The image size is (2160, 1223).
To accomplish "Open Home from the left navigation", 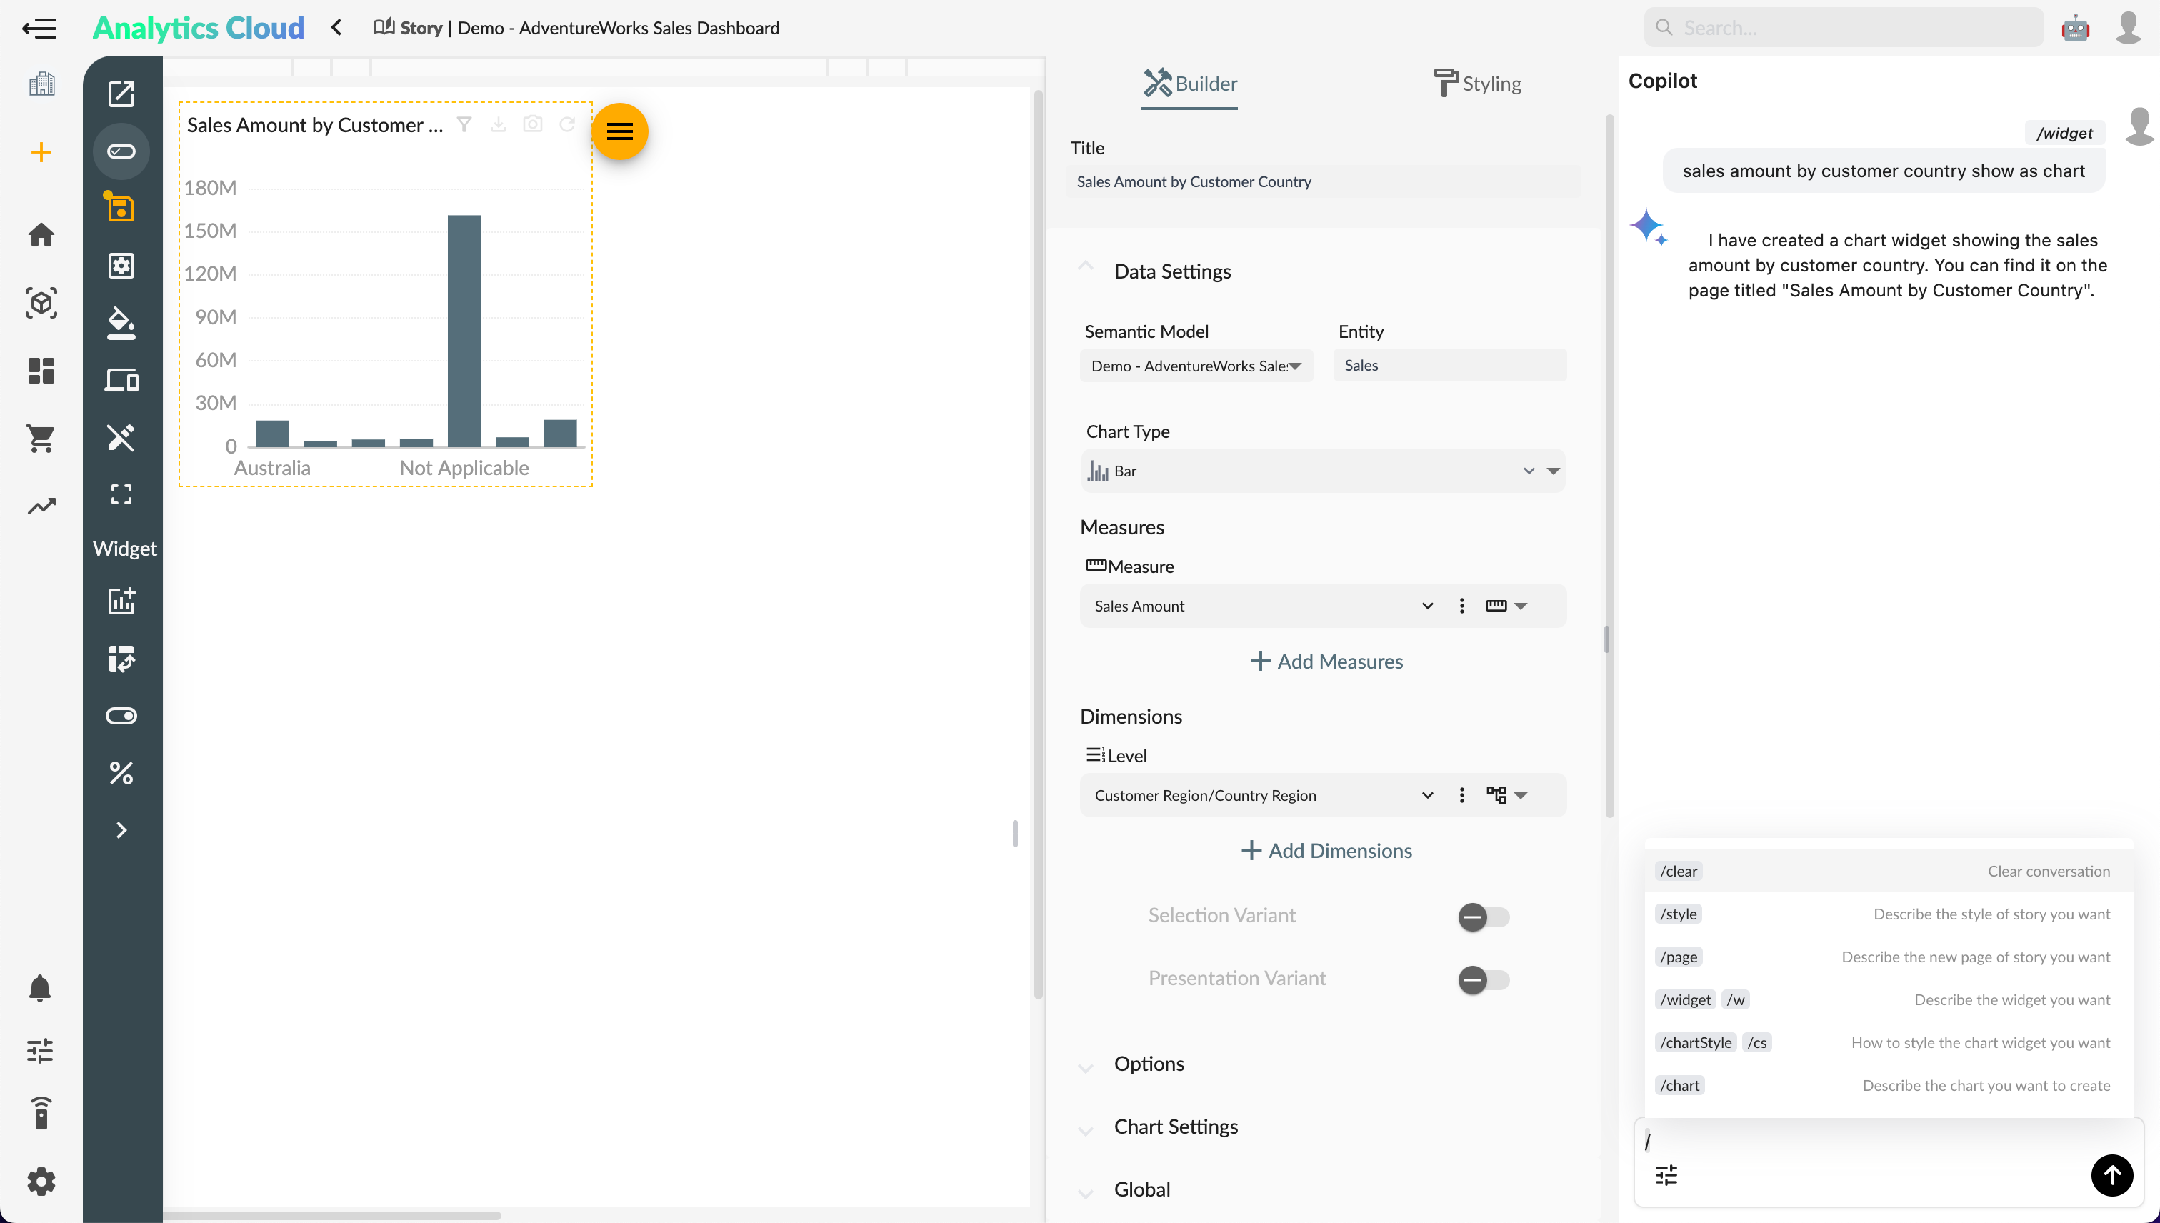I will click(40, 236).
